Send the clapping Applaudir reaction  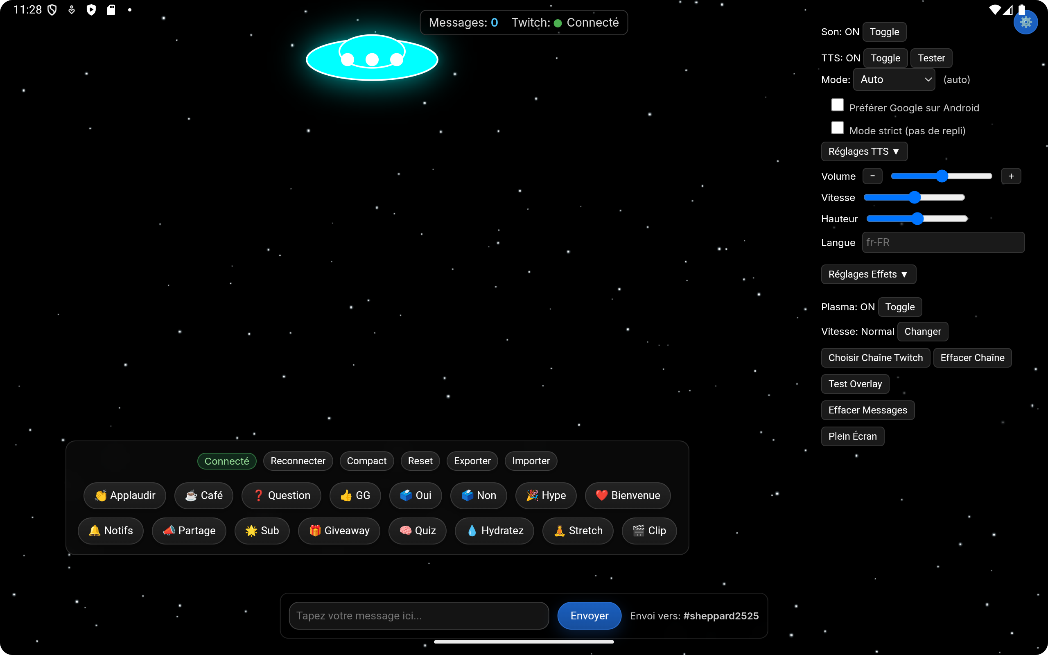click(x=125, y=495)
